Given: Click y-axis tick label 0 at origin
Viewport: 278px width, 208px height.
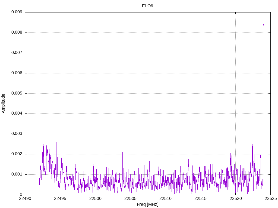Looking at the screenshot, I should click(x=21, y=194).
